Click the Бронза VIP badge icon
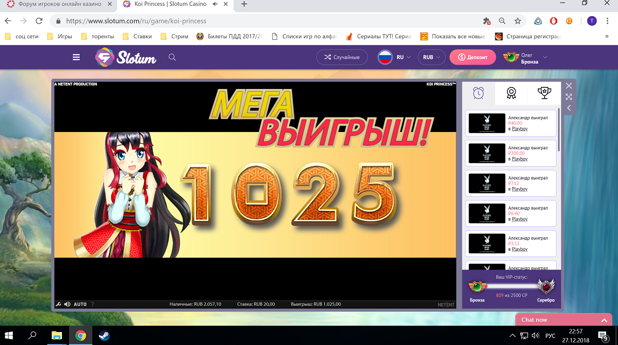The width and height of the screenshot is (618, 345). coord(477,287)
